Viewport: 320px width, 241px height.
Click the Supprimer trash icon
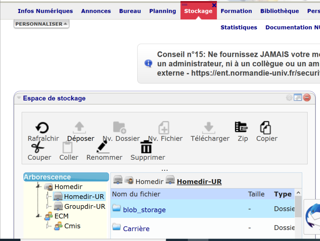[x=146, y=147]
